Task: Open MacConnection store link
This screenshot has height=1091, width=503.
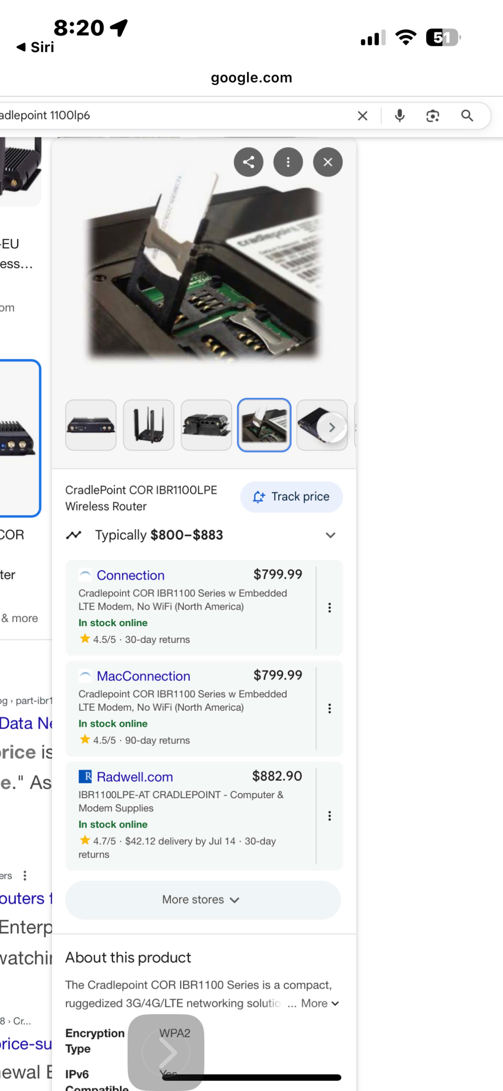Action: pyautogui.click(x=144, y=676)
